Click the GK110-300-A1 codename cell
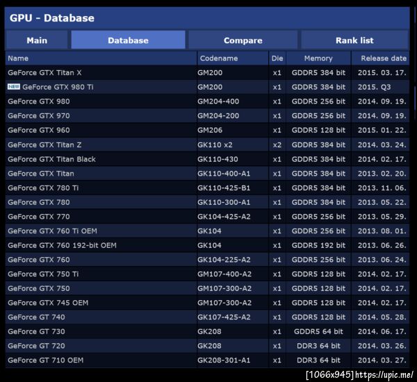The image size is (417, 382). tap(224, 202)
